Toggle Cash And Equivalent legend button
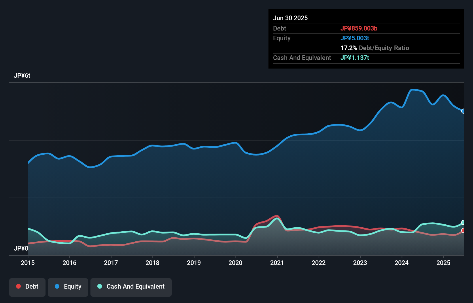Screen dimensions: 473x303 (131, 287)
